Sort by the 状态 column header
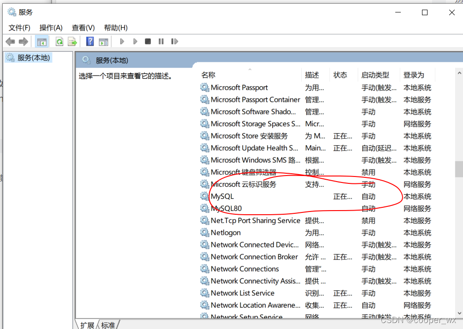This screenshot has height=329, width=463. [x=340, y=75]
